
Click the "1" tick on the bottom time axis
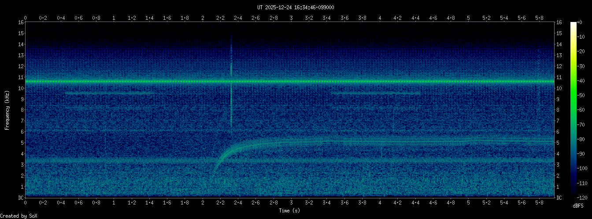[x=114, y=203]
